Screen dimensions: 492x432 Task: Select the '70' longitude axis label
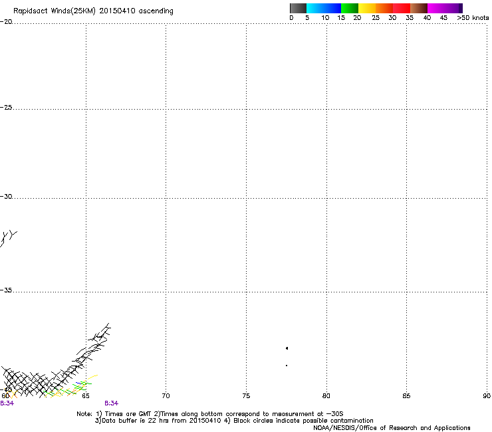pos(166,396)
